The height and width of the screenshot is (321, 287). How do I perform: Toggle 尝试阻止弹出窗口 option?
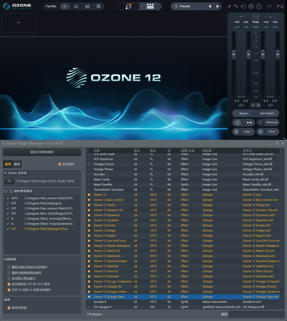click(9, 278)
